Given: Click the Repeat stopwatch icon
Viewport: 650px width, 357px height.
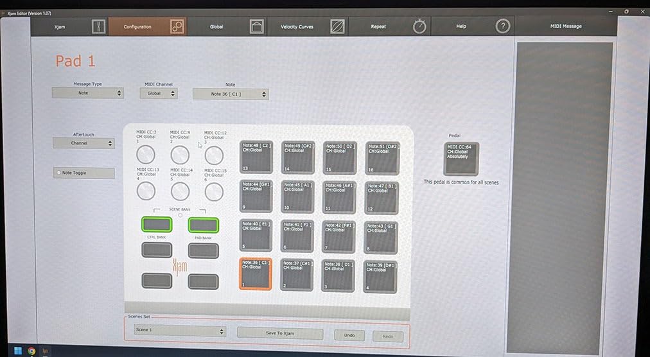Looking at the screenshot, I should [x=419, y=27].
